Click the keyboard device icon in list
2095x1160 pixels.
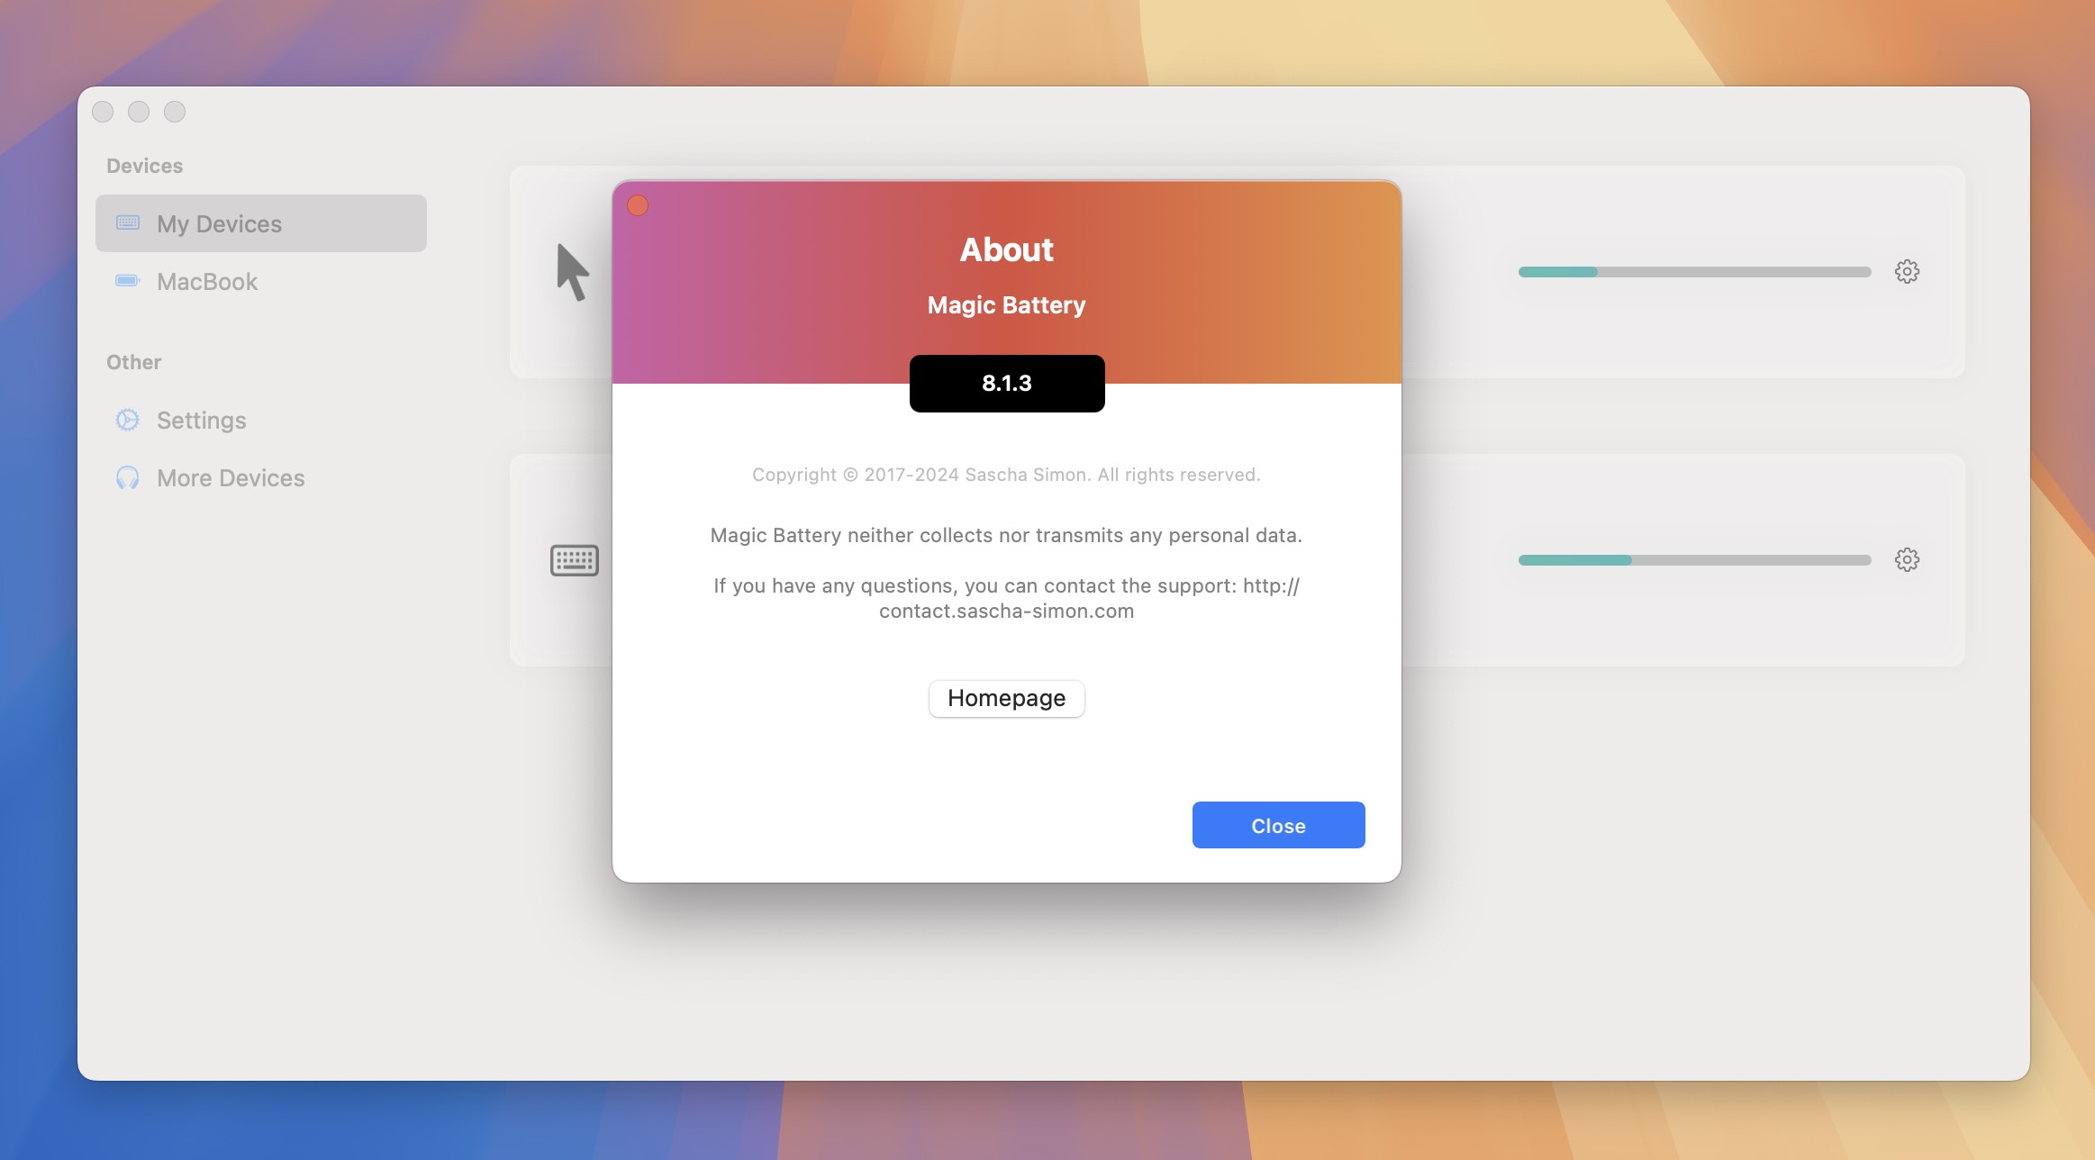pos(571,558)
